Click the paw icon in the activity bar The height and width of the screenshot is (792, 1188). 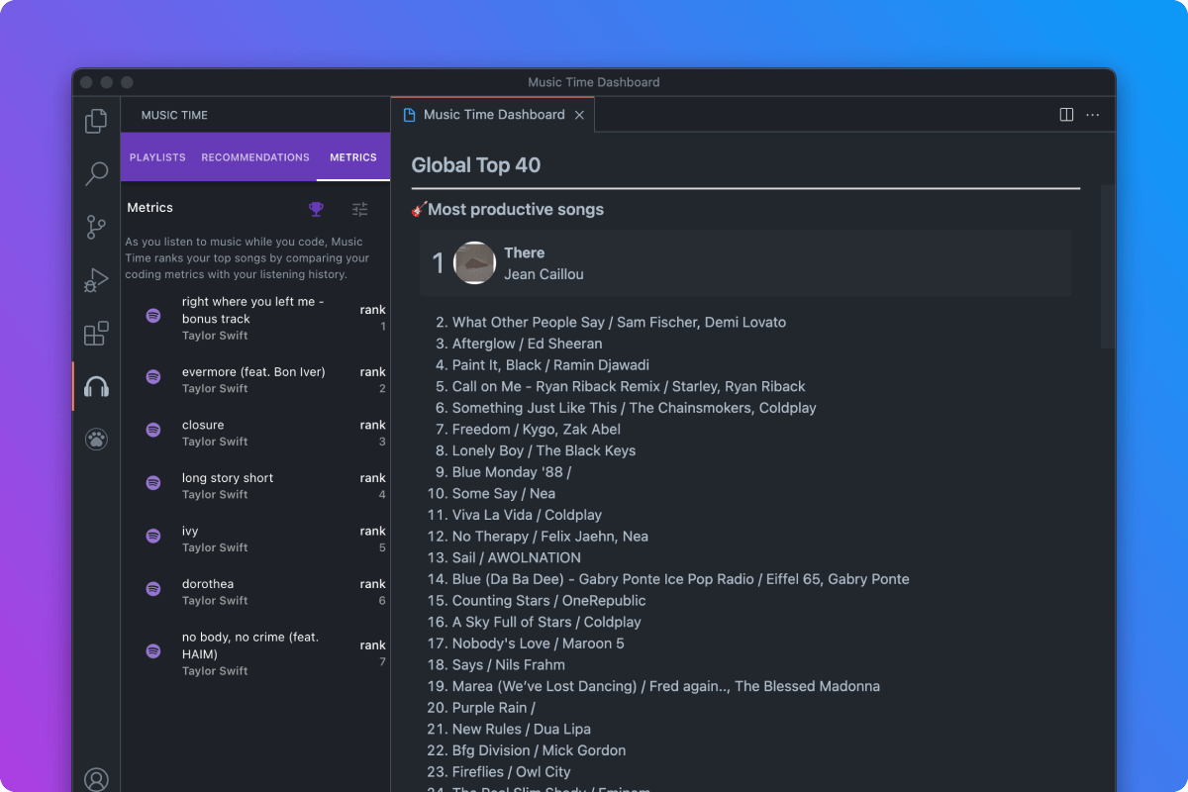95,439
